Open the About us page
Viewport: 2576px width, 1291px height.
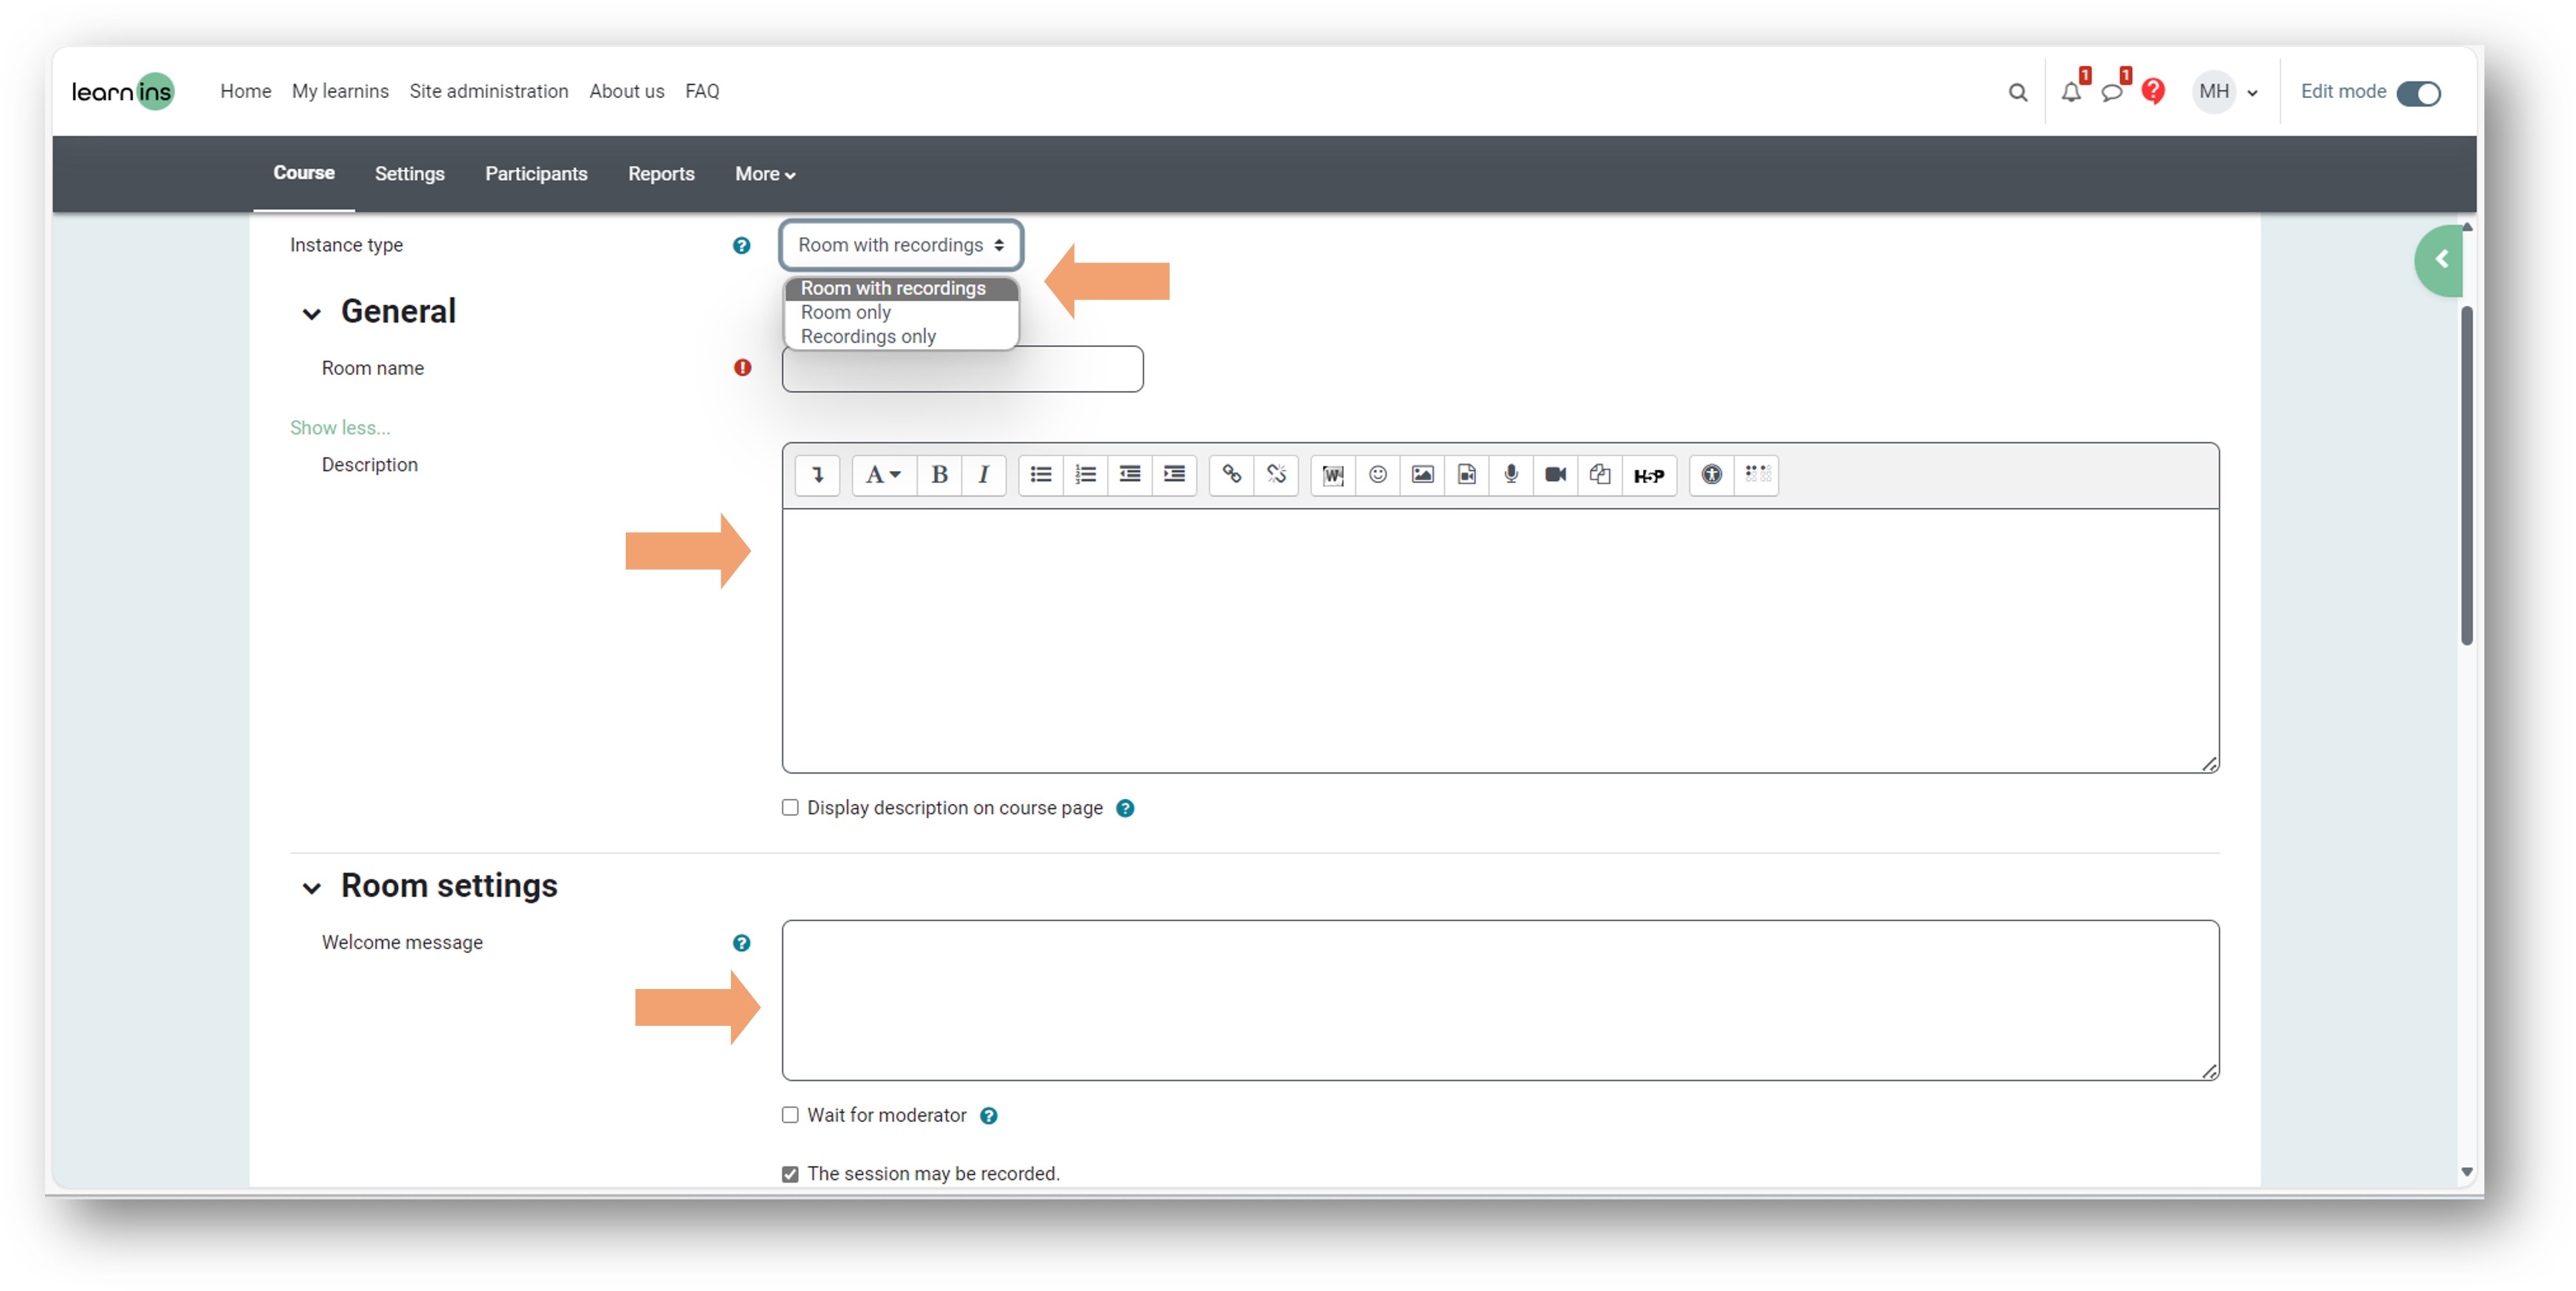pos(626,91)
